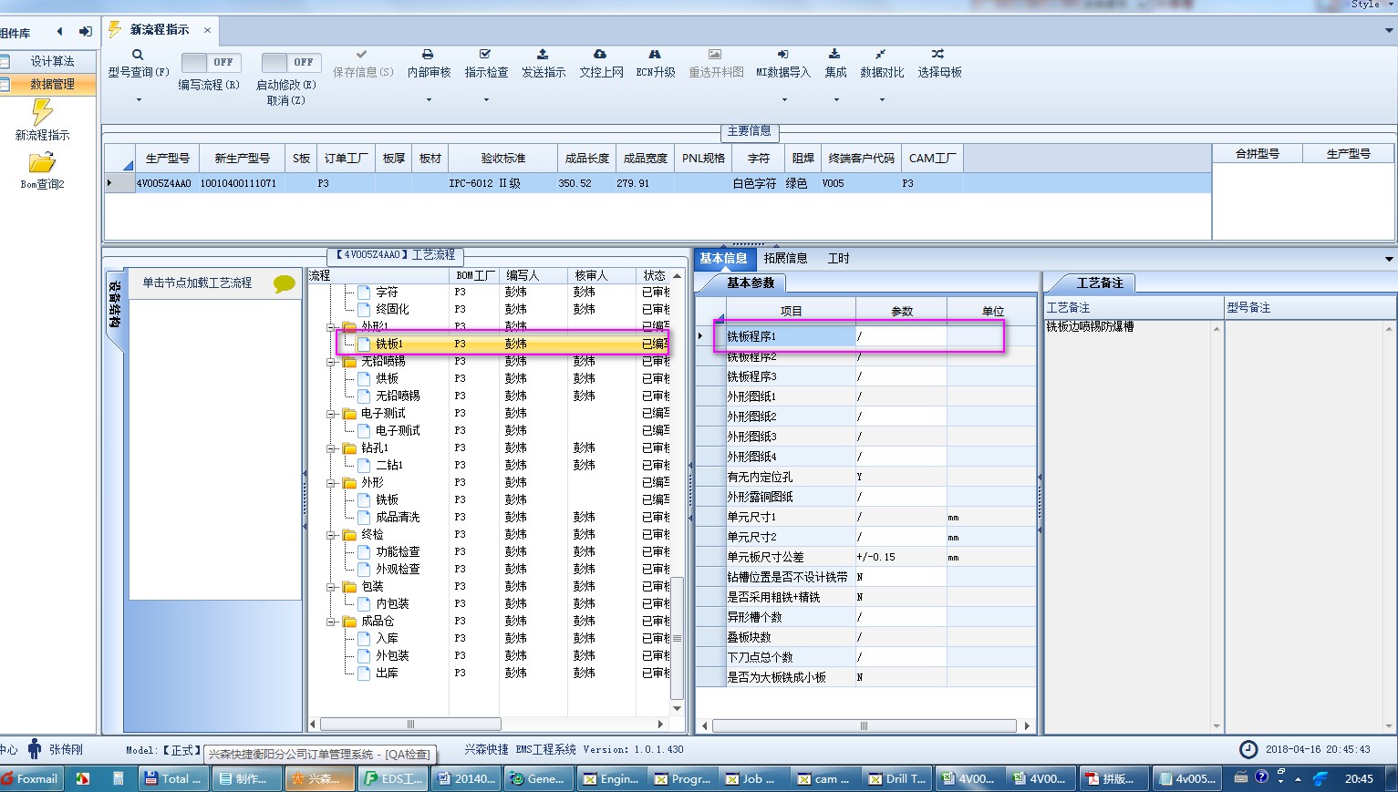Screen dimensions: 1398x792
Task: Switch to Drill T... taskbar window
Action: [897, 778]
